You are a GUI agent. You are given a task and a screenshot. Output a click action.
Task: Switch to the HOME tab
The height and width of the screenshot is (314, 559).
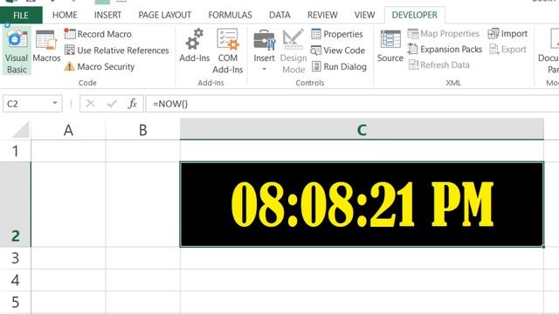tap(65, 15)
